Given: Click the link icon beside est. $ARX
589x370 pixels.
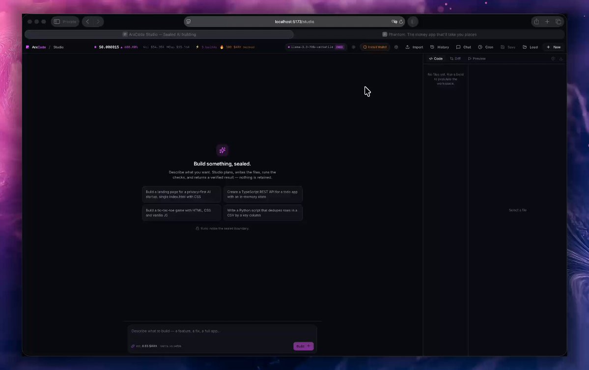Looking at the screenshot, I should coord(133,346).
